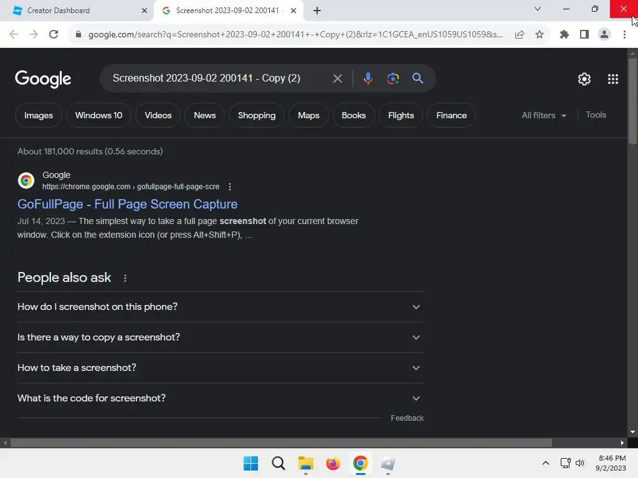Share this page using the address bar icon
Viewport: 638px width, 478px height.
(520, 35)
